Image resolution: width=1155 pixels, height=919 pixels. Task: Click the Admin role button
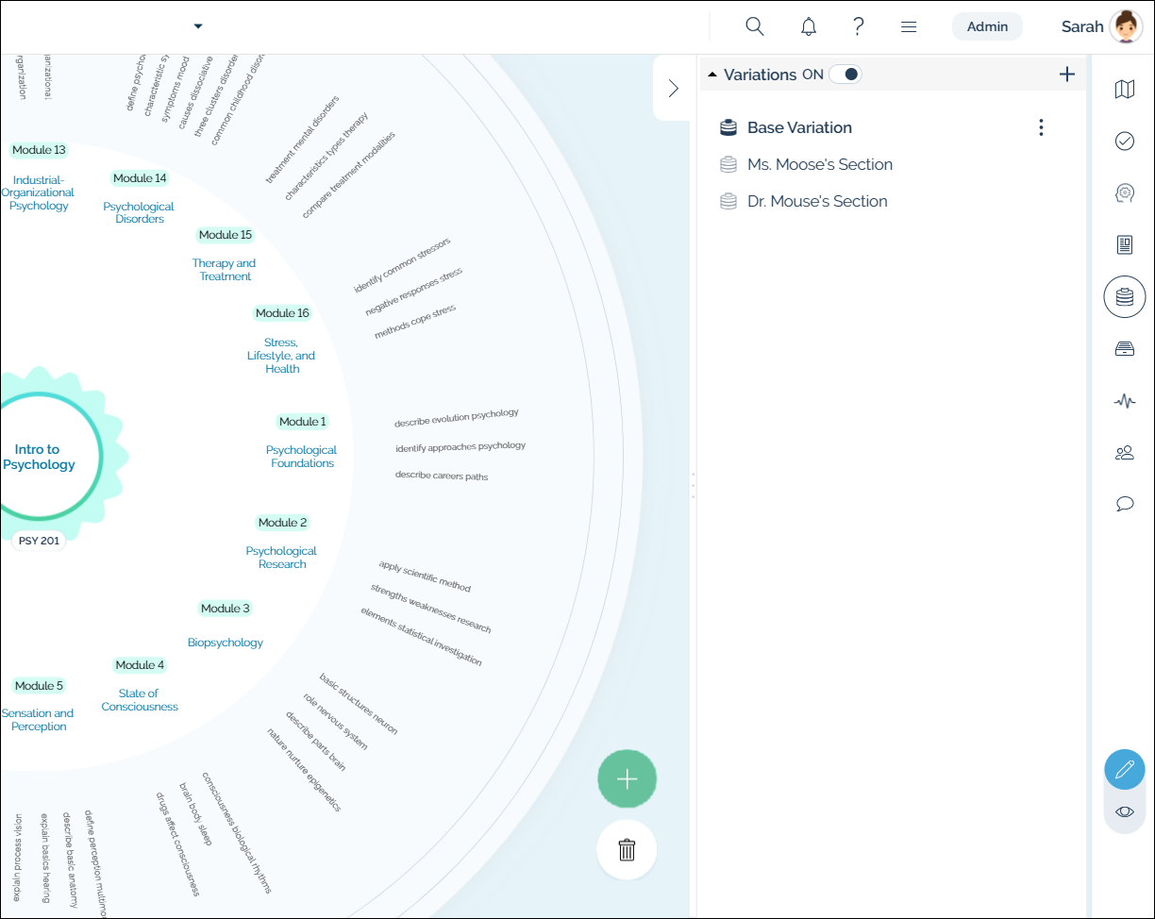(987, 26)
